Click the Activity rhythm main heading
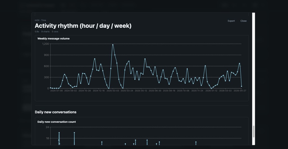Screen dimensions: 288x149 83,26
